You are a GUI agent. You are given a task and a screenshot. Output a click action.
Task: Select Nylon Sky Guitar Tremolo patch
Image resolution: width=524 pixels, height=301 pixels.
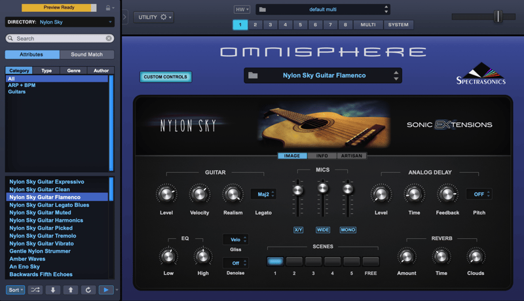57,236
